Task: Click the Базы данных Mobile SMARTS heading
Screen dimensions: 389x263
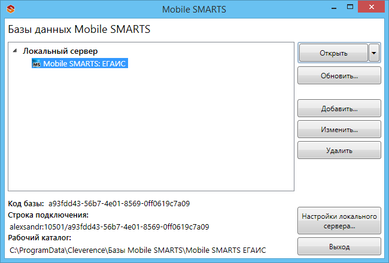Action: point(79,29)
